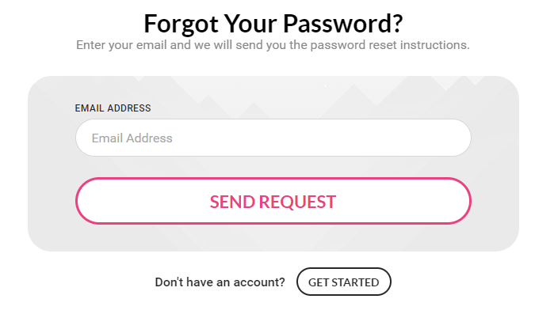Click the 'Forgot Your Password?' heading
Image resolution: width=535 pixels, height=314 pixels.
click(273, 24)
